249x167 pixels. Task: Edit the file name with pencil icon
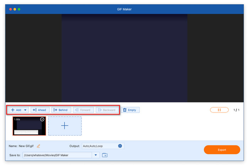(x=38, y=146)
